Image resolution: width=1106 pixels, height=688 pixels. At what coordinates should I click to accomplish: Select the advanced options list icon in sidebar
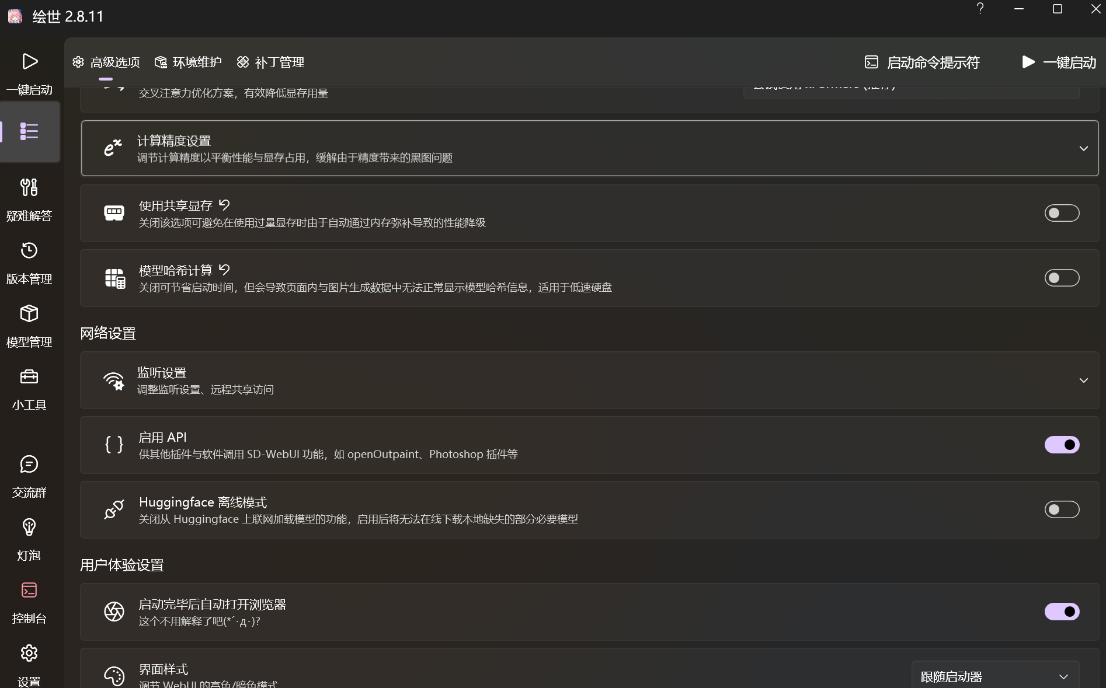pyautogui.click(x=29, y=131)
